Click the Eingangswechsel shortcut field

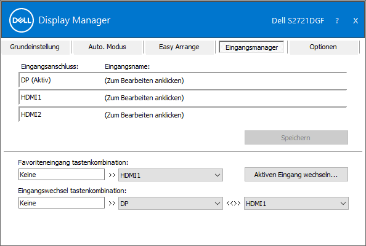(62, 203)
